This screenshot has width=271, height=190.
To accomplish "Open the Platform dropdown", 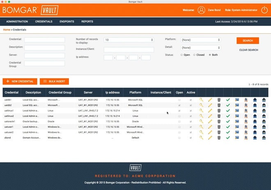I will [200, 40].
